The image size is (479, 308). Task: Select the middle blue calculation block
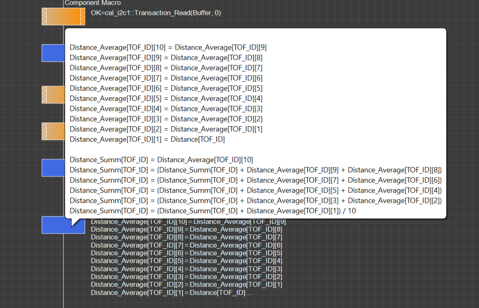(x=53, y=168)
